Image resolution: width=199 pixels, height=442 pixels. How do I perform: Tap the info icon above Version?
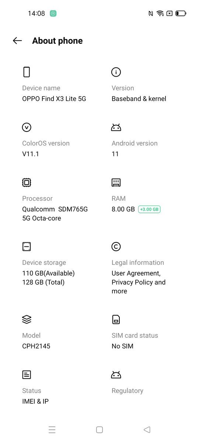(116, 72)
